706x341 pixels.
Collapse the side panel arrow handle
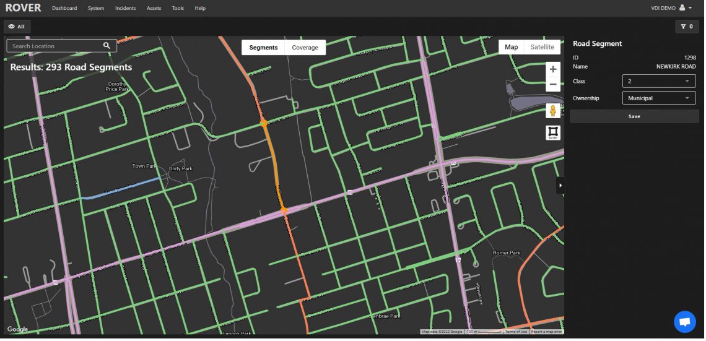560,185
